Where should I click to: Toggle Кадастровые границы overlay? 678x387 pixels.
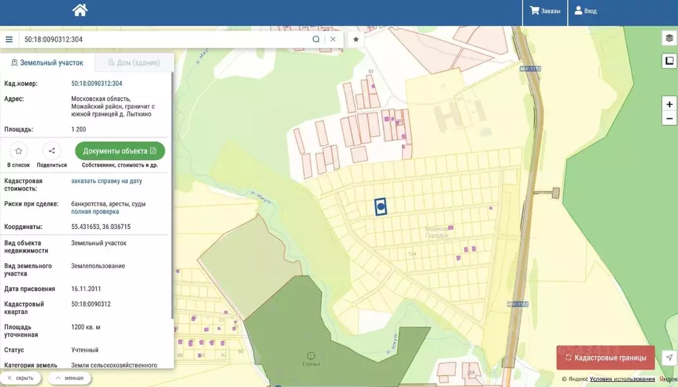605,358
